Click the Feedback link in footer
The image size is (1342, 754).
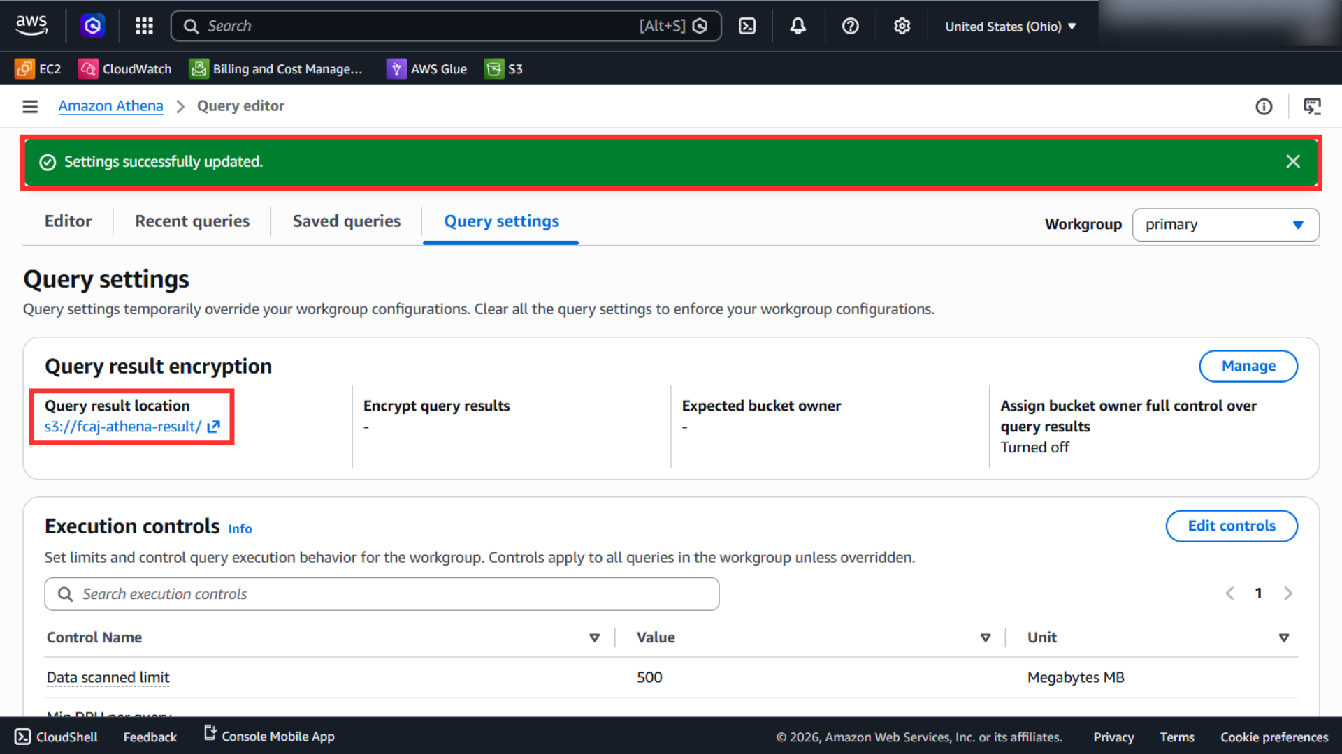(x=150, y=737)
